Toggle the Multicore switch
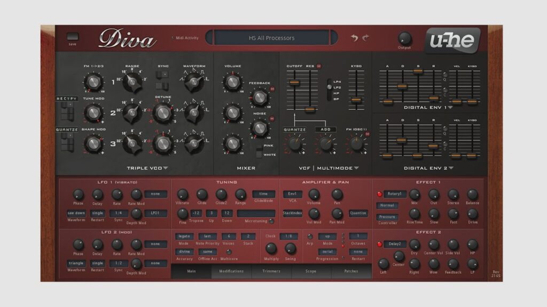The height and width of the screenshot is (307, 547). coord(229,252)
